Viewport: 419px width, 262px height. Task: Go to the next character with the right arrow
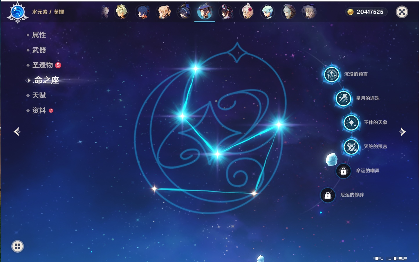click(x=402, y=132)
